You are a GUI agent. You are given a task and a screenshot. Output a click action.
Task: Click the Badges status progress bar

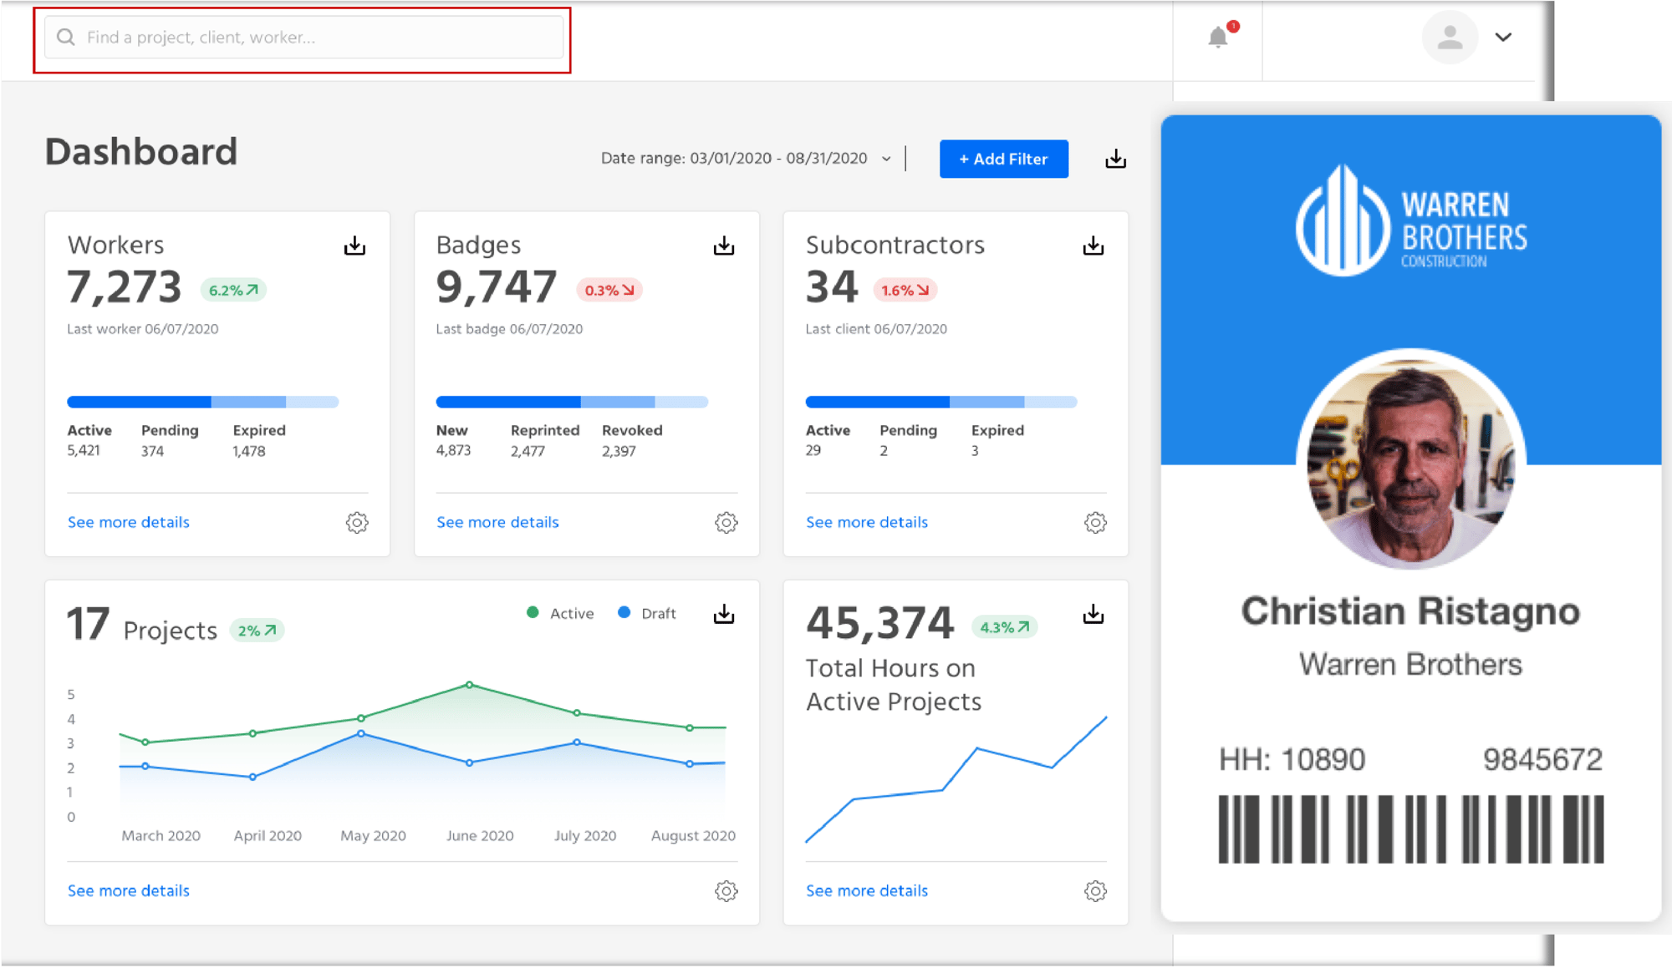point(572,402)
